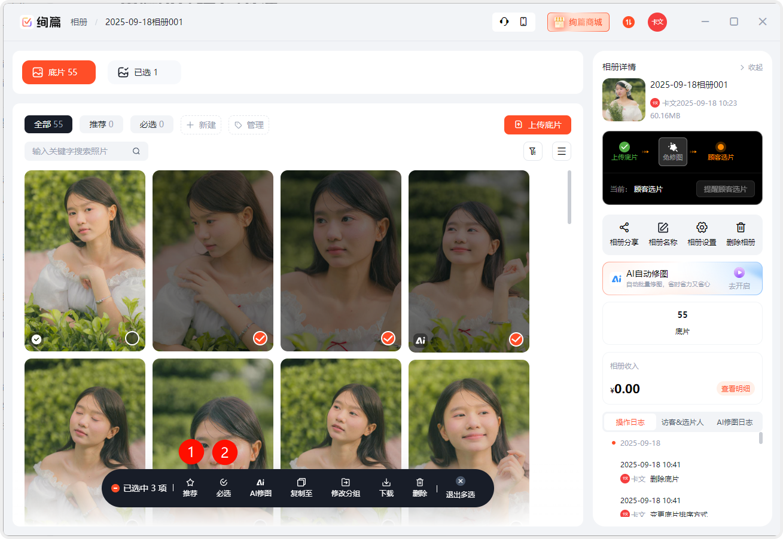Viewport: 783px width, 539px height.
Task: Open 相册设置 gear icon
Action: 702,228
